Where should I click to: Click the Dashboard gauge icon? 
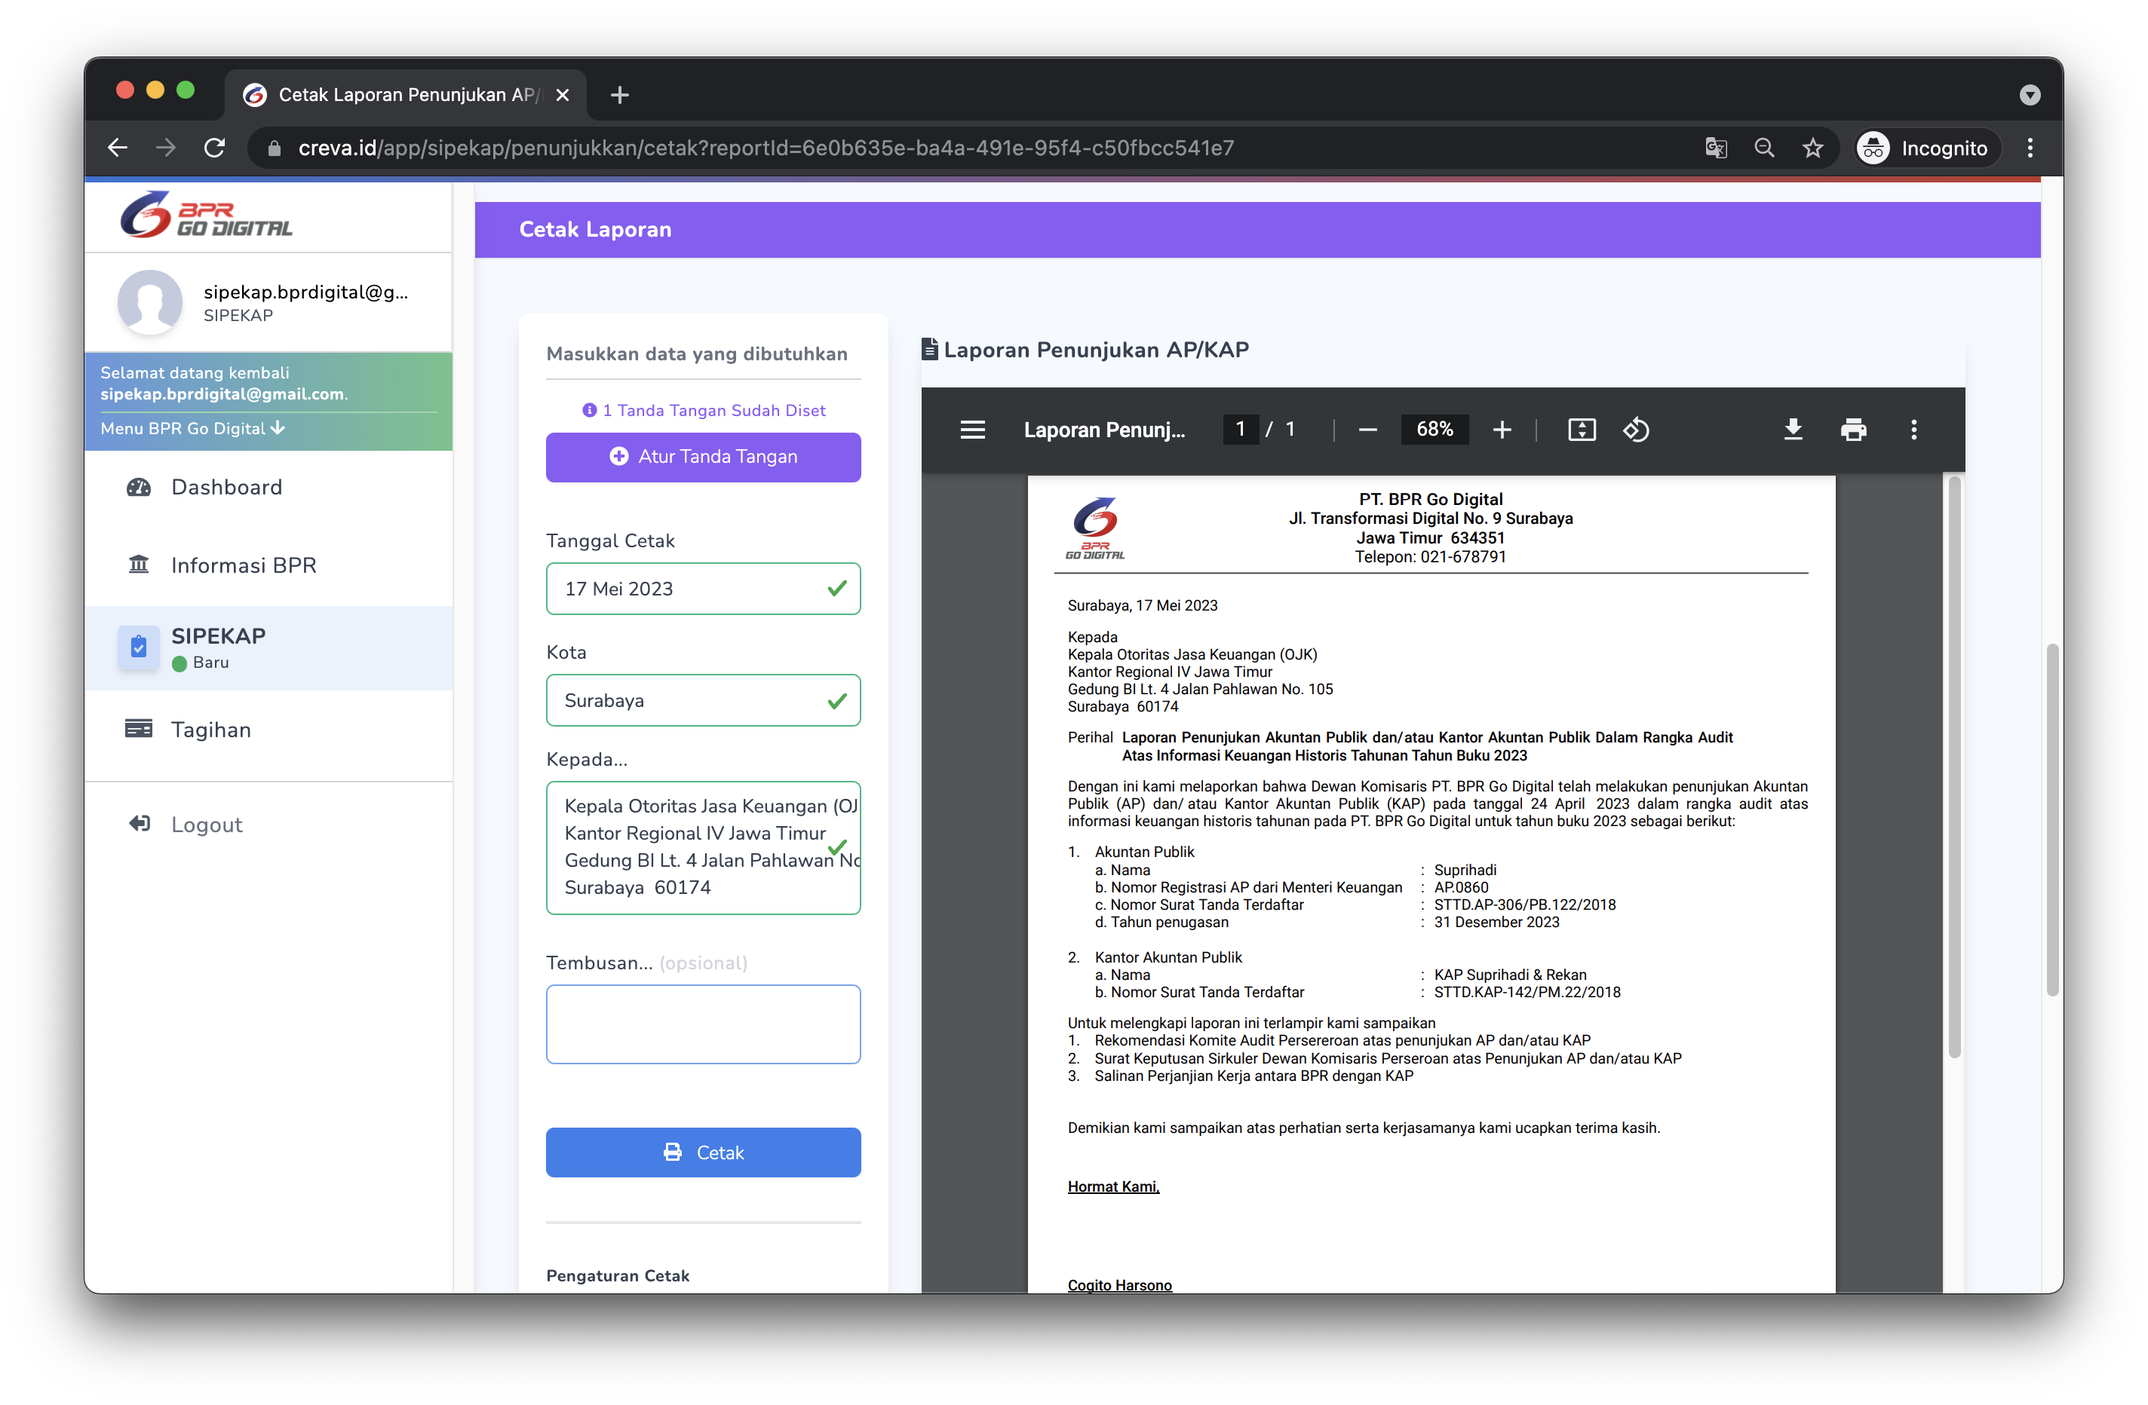point(139,487)
